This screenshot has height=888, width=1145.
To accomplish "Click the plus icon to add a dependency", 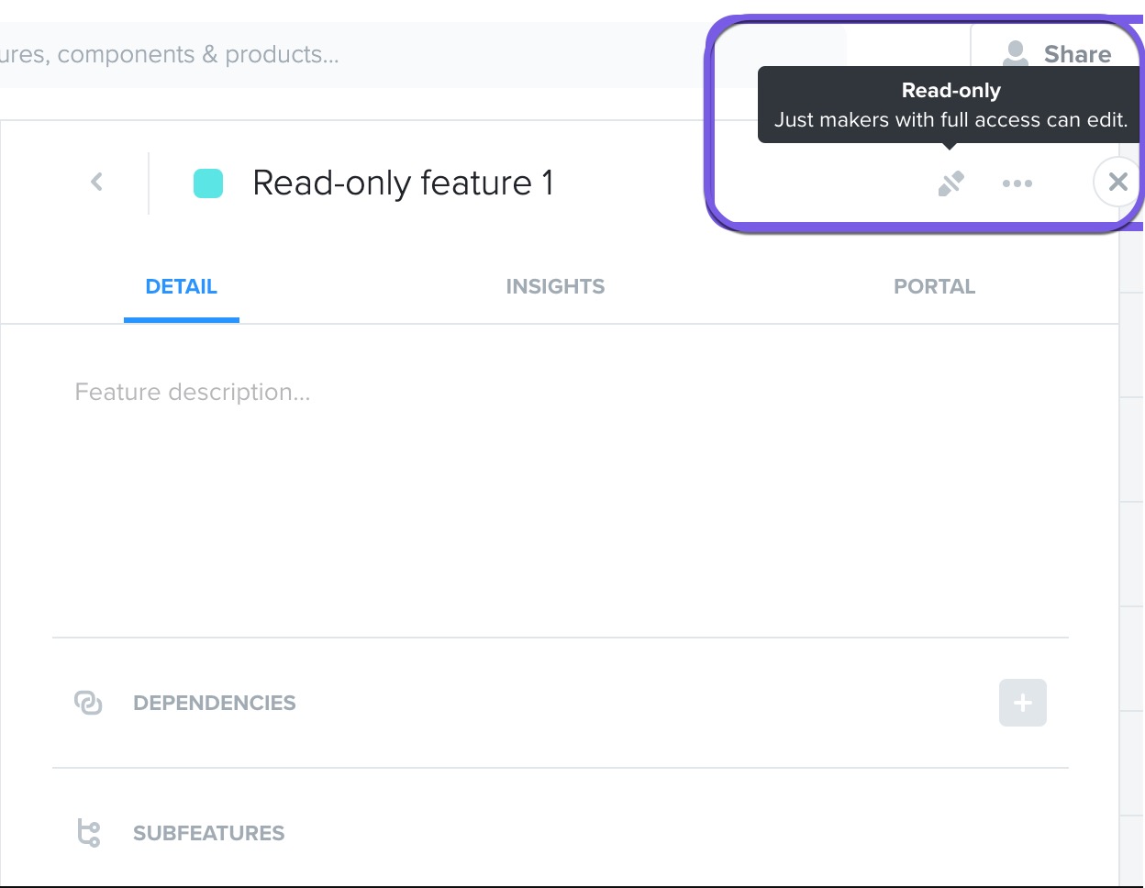I will pyautogui.click(x=1022, y=703).
